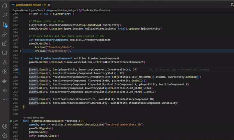The image size is (234, 140).
Task: Show additional views ellipsis in activity bar
Action: click(5, 100)
